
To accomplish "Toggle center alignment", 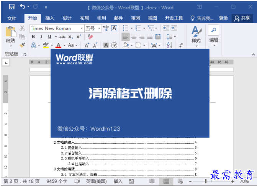I will [x=134, y=36].
